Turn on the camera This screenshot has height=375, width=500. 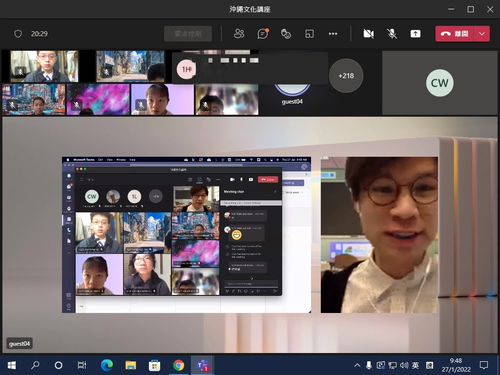click(x=369, y=34)
